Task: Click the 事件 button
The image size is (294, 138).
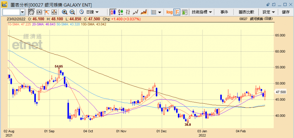Action: 224,12
